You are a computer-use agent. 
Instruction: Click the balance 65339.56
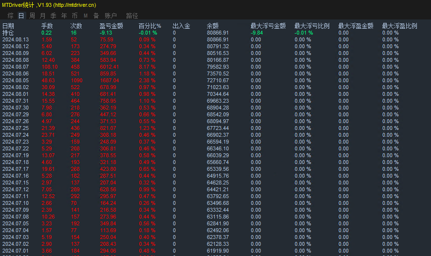[218, 169]
